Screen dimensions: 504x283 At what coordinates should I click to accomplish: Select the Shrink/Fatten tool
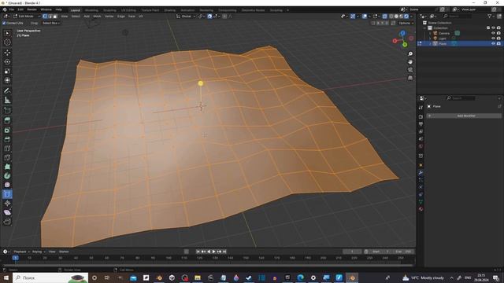tap(7, 203)
